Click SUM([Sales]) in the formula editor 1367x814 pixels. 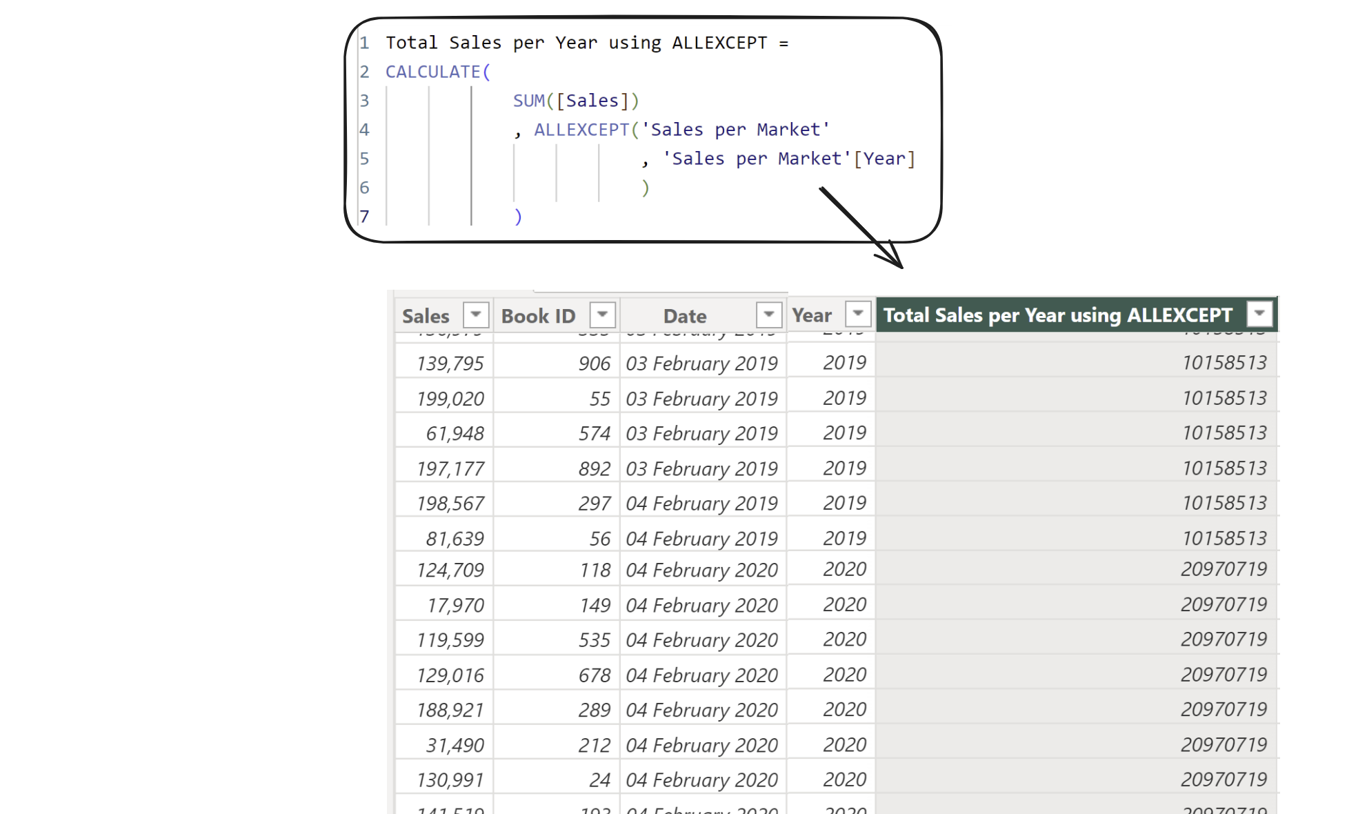pyautogui.click(x=576, y=101)
